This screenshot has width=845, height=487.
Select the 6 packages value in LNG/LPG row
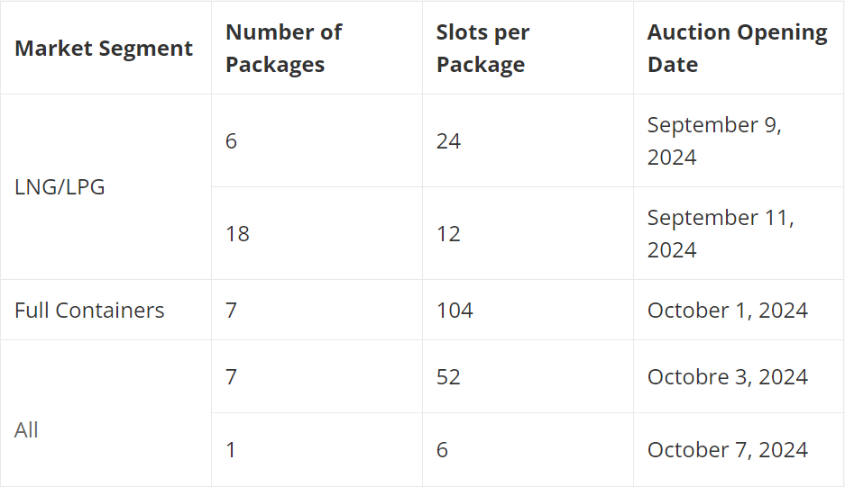[x=231, y=141]
